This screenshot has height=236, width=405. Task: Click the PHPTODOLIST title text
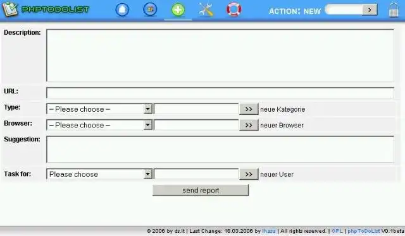[55, 9]
